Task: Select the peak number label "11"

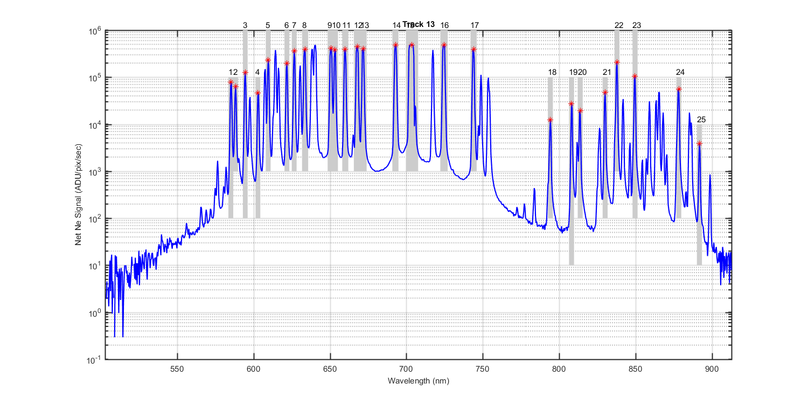Action: coord(346,25)
